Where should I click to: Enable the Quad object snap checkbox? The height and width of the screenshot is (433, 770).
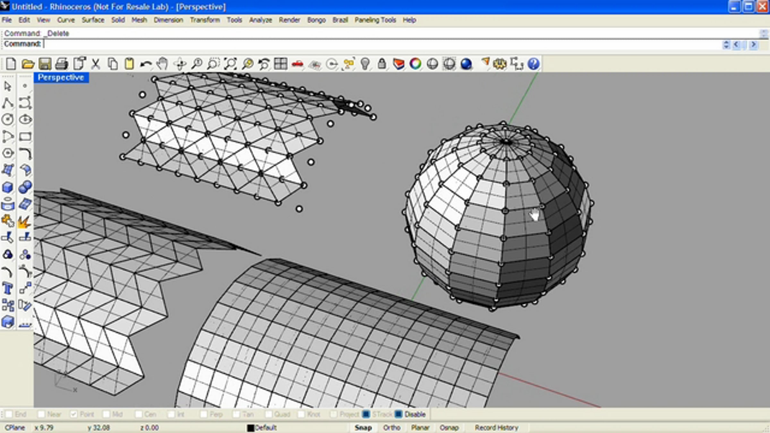(x=269, y=414)
